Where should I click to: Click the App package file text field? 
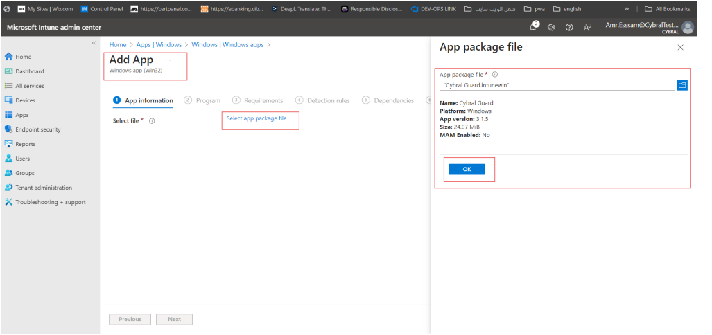pyautogui.click(x=557, y=85)
